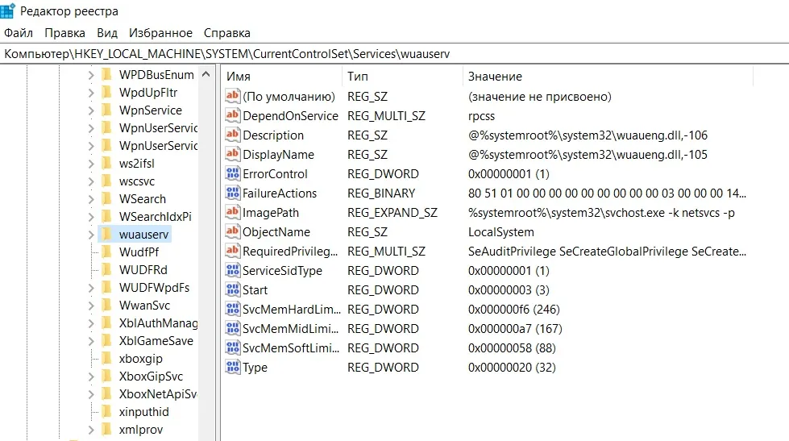Expand the wuauserv tree node

91,235
